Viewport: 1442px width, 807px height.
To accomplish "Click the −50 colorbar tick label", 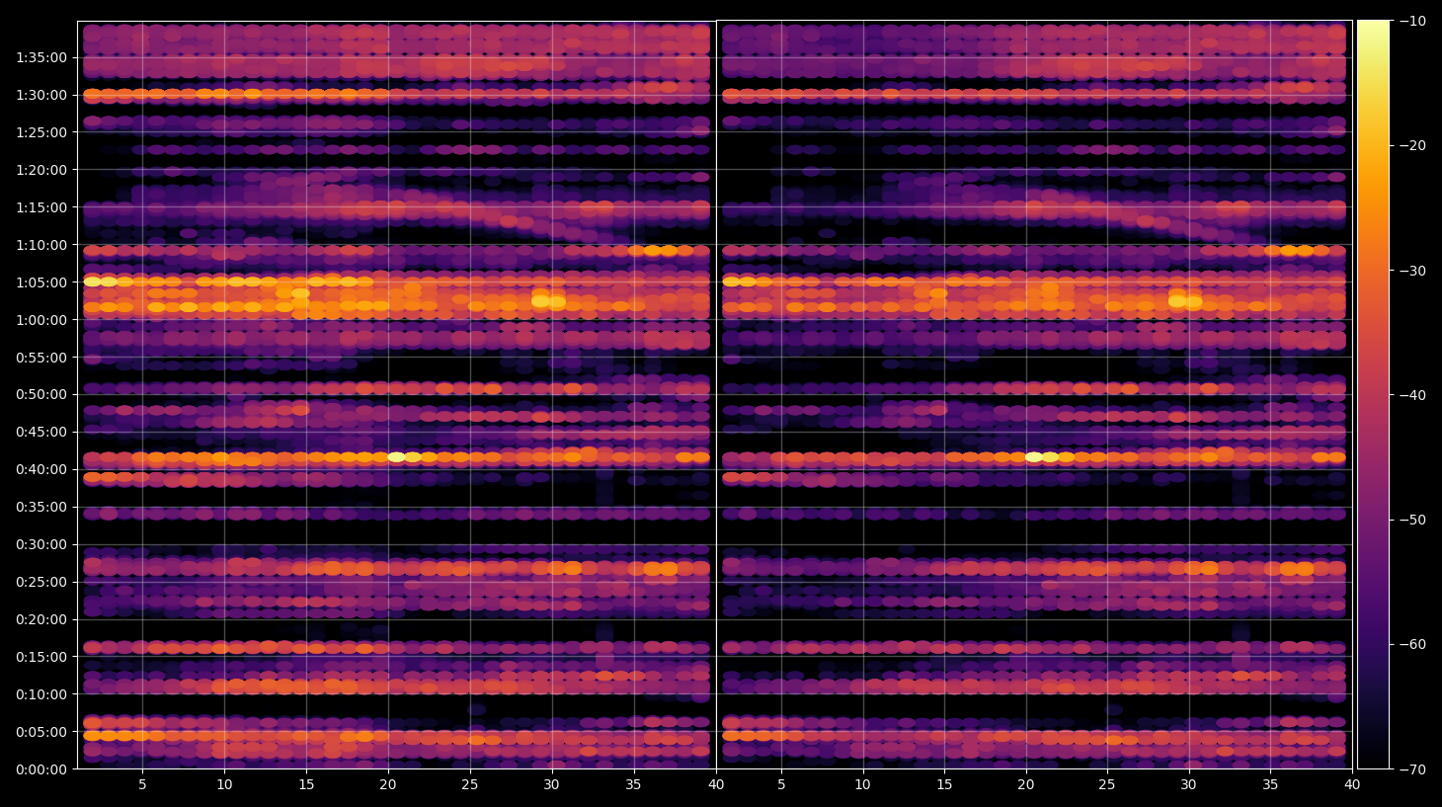I will point(1413,520).
